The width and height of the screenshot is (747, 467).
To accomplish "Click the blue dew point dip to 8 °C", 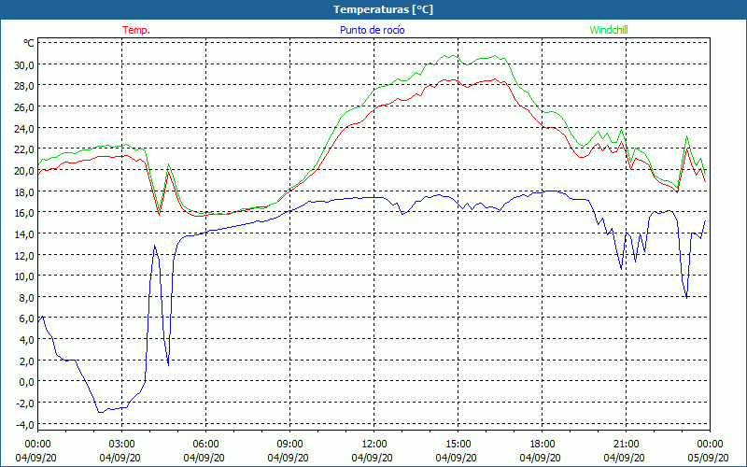I will [686, 298].
